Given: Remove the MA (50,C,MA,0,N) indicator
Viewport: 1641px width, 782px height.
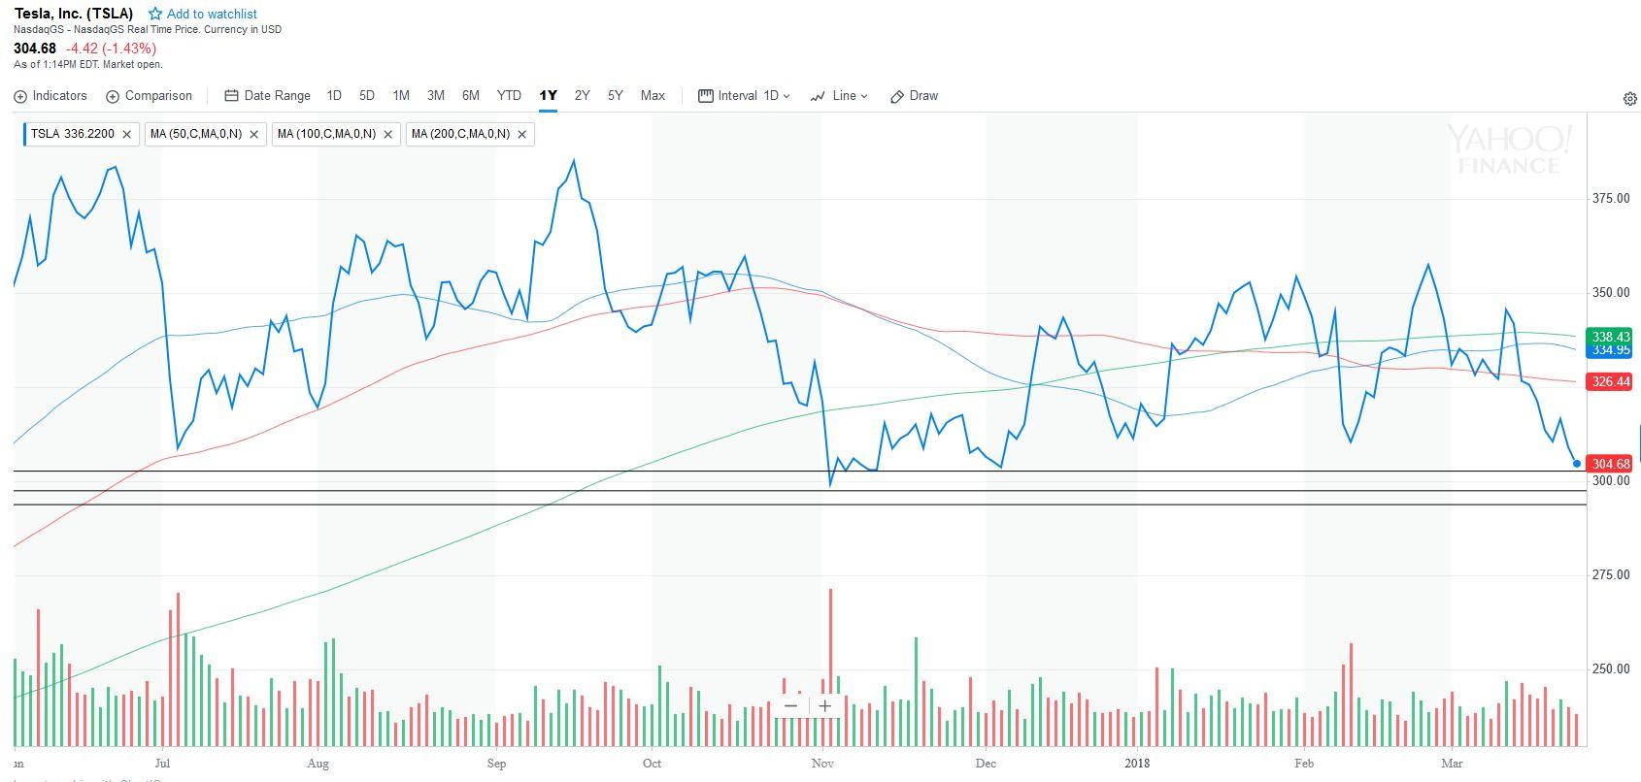Looking at the screenshot, I should (254, 135).
